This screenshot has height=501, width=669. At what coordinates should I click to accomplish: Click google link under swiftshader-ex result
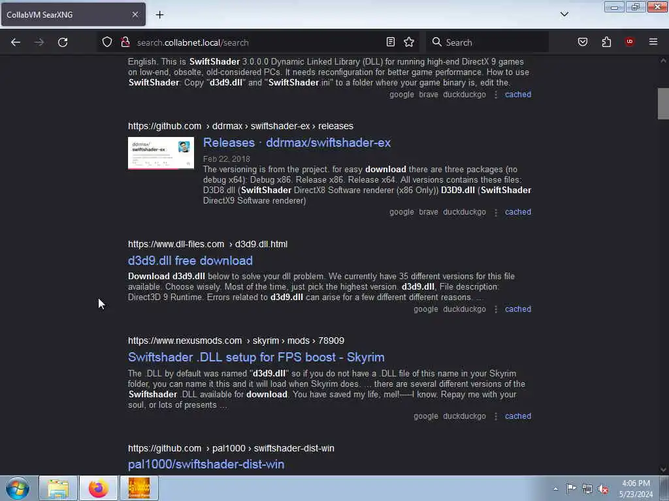(402, 212)
